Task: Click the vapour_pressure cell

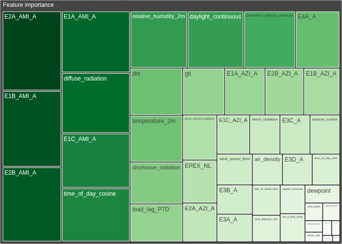Action: (x=293, y=199)
